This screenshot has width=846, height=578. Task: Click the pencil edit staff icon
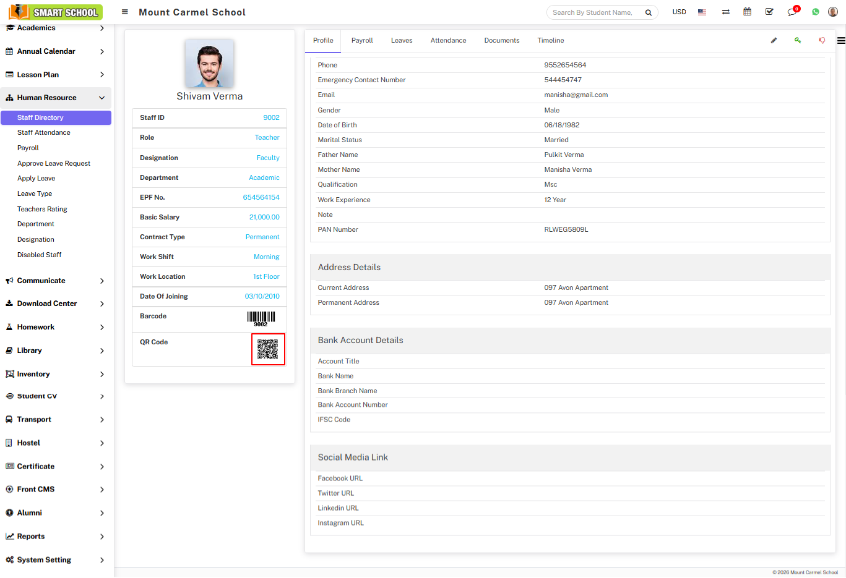tap(774, 40)
